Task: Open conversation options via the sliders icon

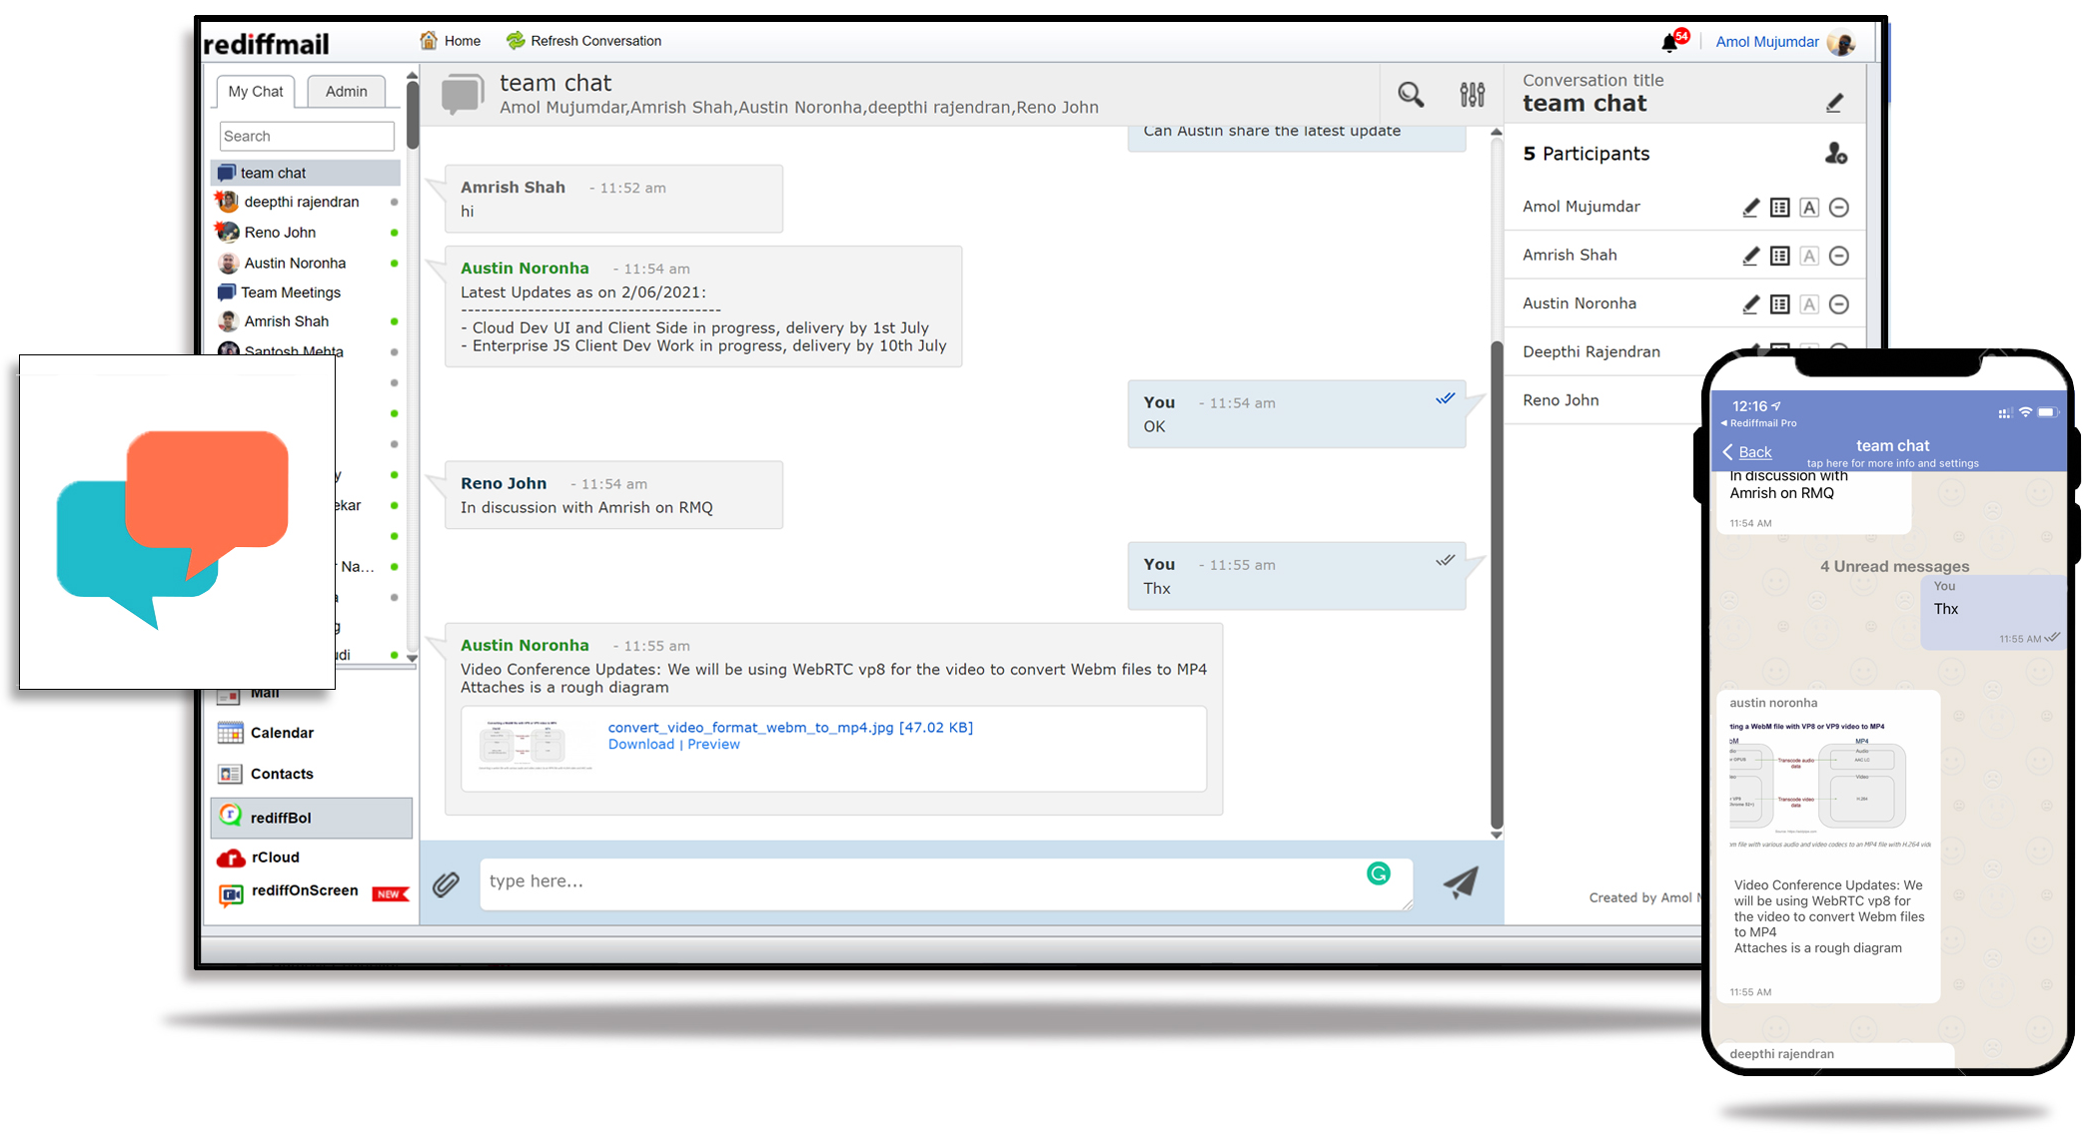Action: 1473,94
